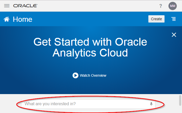Click the vertical scrollbar thumb

point(180,100)
